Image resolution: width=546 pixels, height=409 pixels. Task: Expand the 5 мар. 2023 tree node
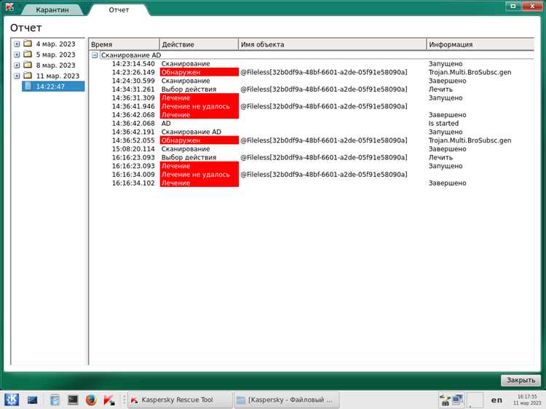17,55
